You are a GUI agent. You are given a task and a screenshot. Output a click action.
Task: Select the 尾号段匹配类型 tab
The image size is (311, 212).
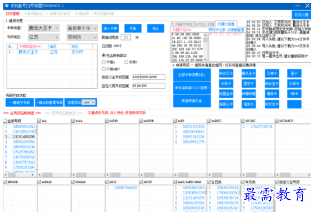pos(63,113)
